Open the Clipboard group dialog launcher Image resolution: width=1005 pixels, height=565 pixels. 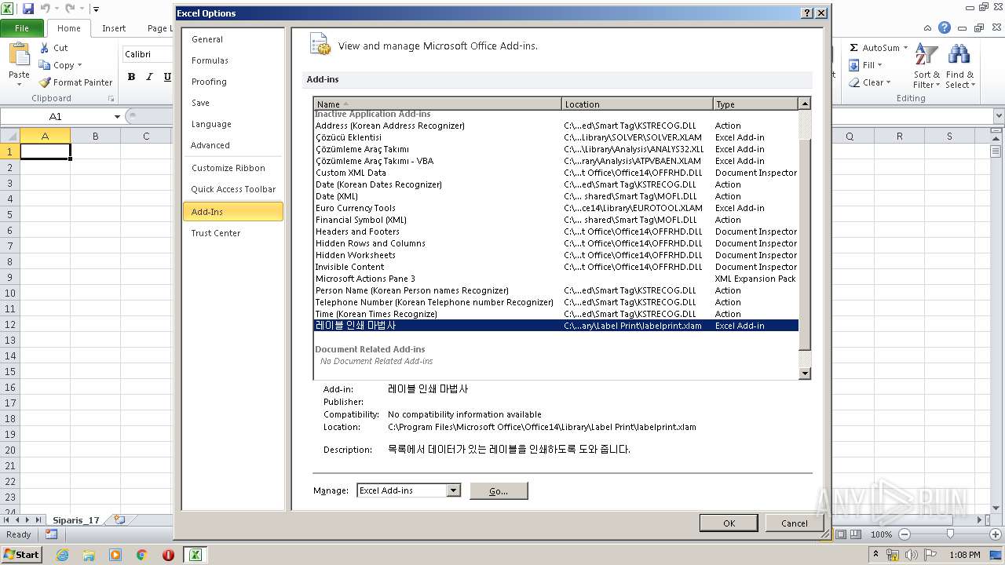pos(111,99)
